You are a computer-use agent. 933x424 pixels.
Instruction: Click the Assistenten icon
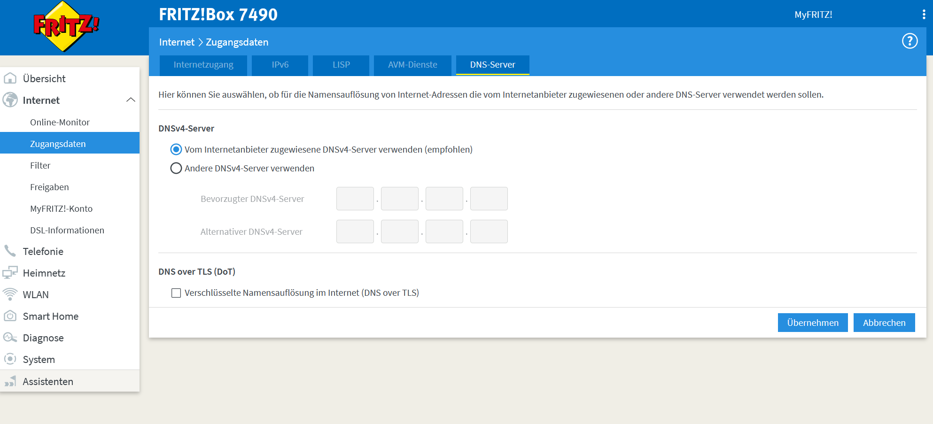(10, 381)
